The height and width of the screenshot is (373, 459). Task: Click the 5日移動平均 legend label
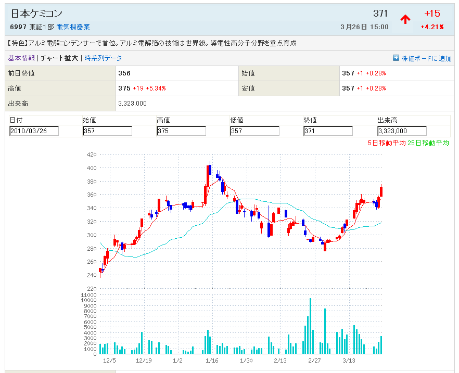click(387, 143)
